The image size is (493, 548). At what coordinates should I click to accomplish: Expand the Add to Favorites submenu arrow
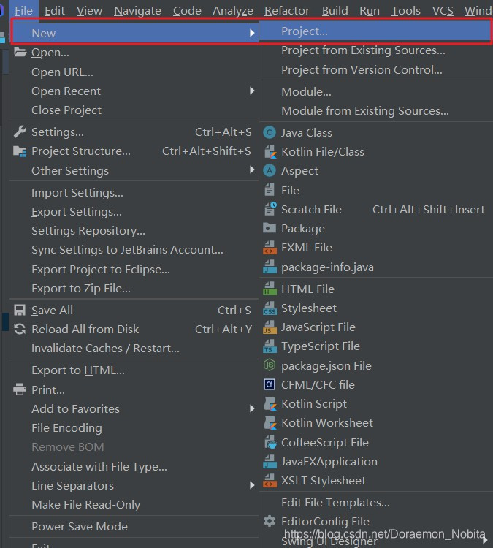tap(252, 408)
